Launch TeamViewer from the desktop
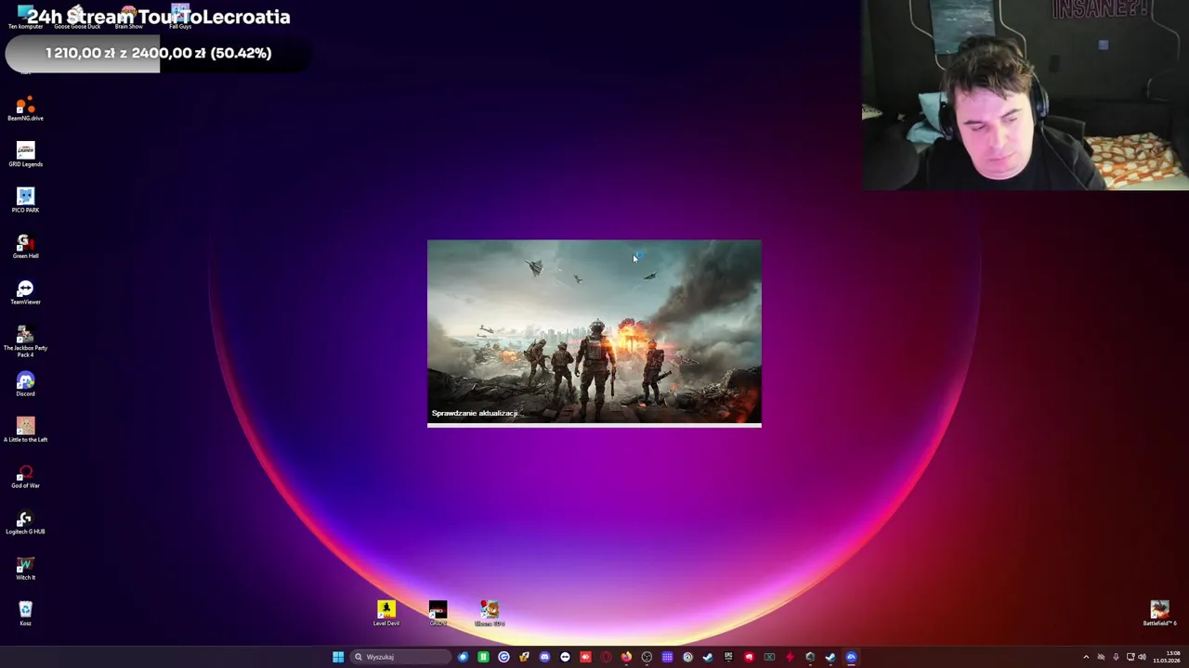This screenshot has height=668, width=1189. (25, 291)
